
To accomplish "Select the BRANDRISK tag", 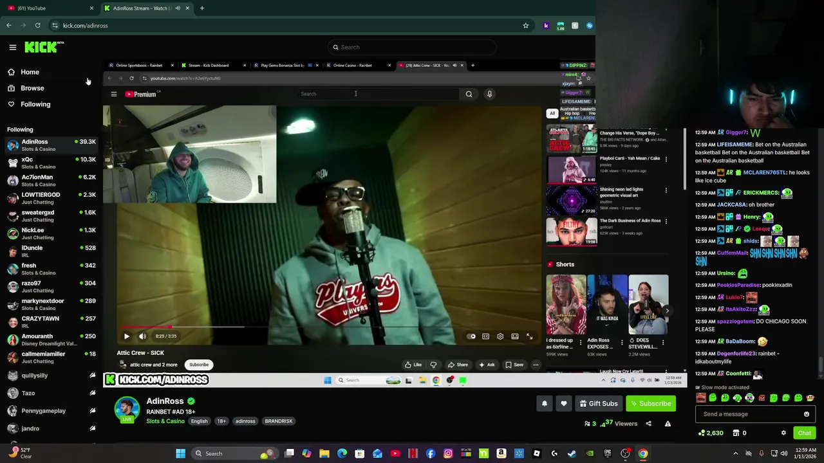I will (279, 421).
